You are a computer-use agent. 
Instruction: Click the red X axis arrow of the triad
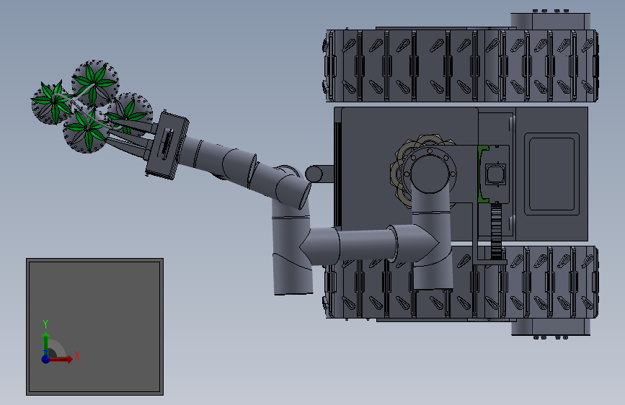click(x=61, y=359)
